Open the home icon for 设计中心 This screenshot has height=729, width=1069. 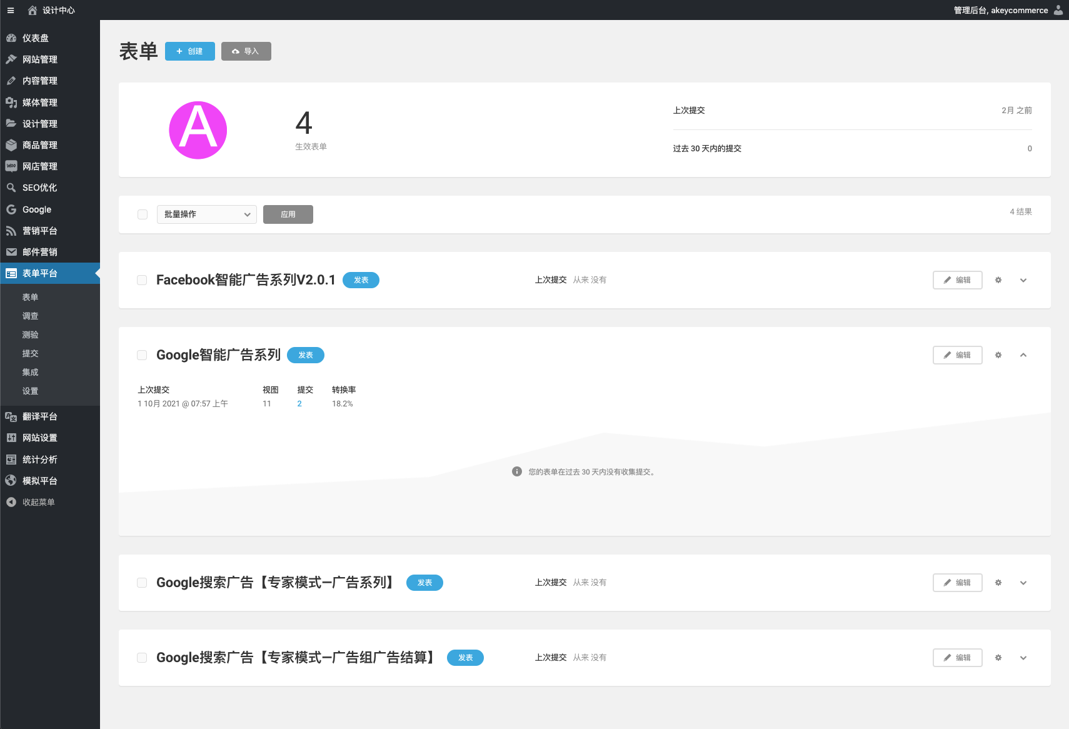pos(33,10)
